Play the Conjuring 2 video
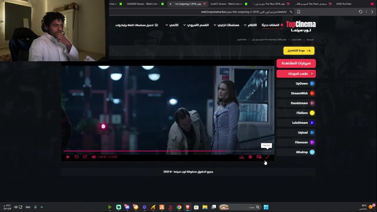 click(68, 157)
